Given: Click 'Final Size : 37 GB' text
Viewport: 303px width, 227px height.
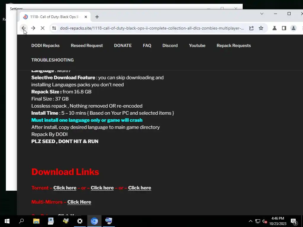Looking at the screenshot, I should (x=50, y=99).
